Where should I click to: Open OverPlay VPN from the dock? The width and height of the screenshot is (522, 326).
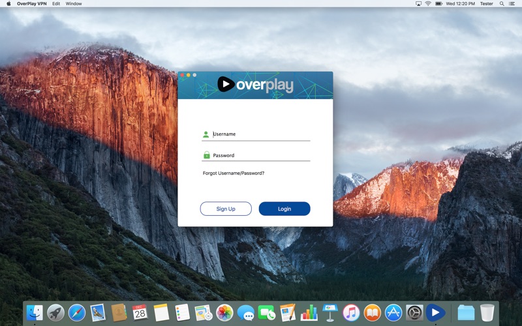[435, 313]
